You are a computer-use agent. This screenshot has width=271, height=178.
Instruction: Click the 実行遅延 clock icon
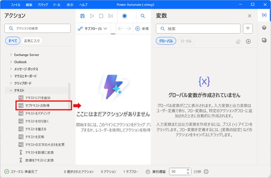coord(148,172)
